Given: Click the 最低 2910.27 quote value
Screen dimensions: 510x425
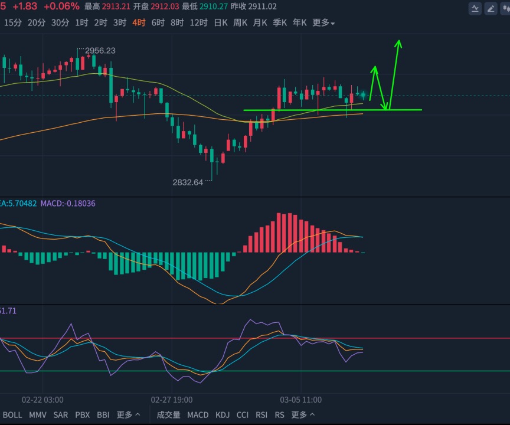Looking at the screenshot, I should point(205,6).
